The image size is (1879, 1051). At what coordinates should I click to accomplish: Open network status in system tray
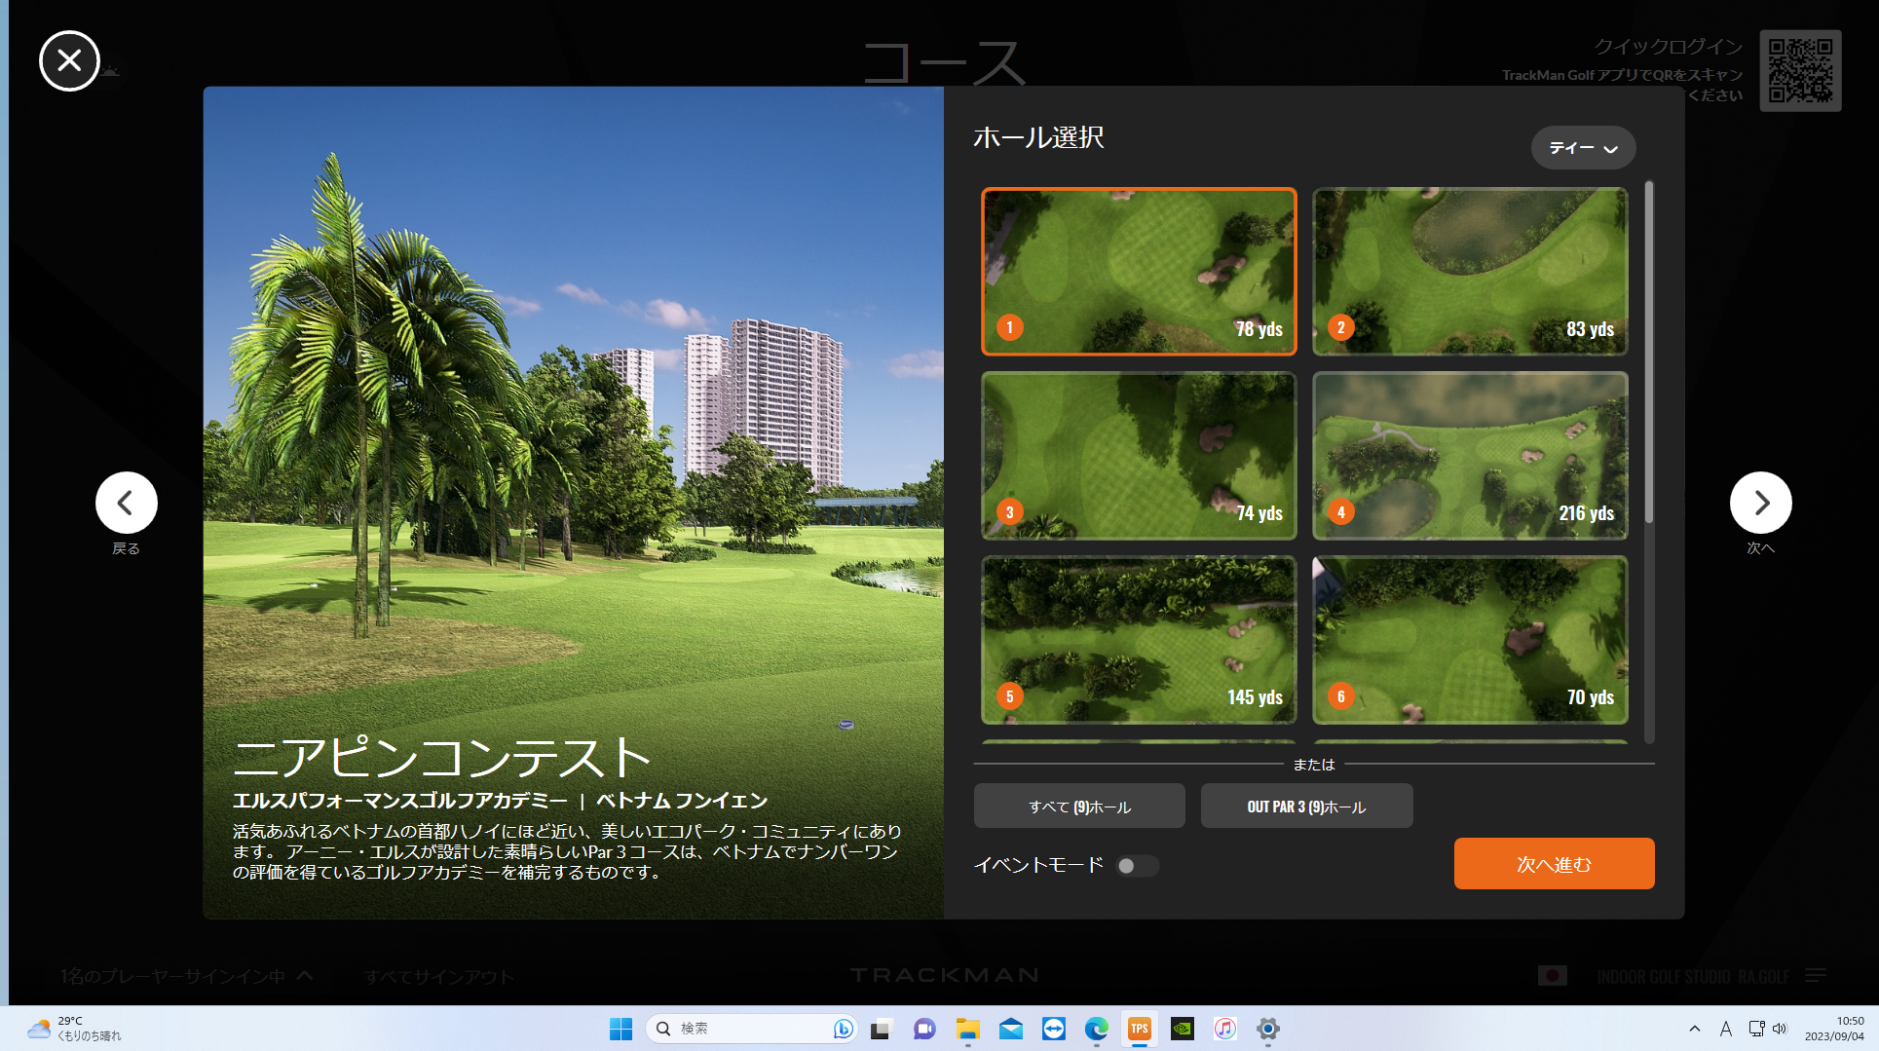[x=1756, y=1029]
